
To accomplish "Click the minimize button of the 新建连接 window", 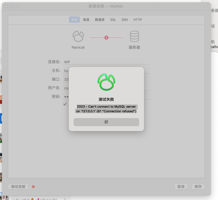I will [12, 6].
